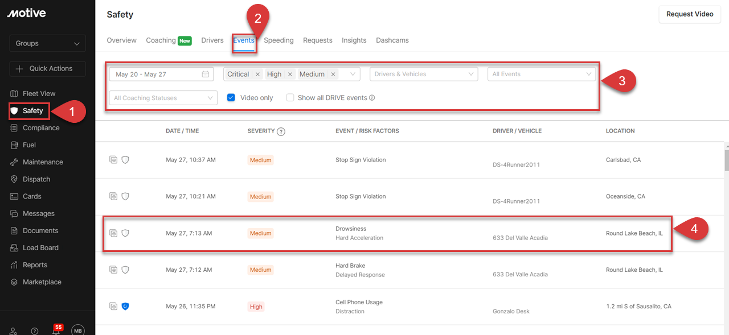The width and height of the screenshot is (729, 335).
Task: Click the Request Video button
Action: [689, 14]
